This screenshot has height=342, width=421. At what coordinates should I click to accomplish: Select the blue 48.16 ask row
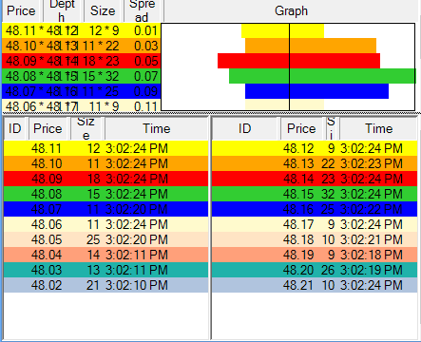click(315, 209)
